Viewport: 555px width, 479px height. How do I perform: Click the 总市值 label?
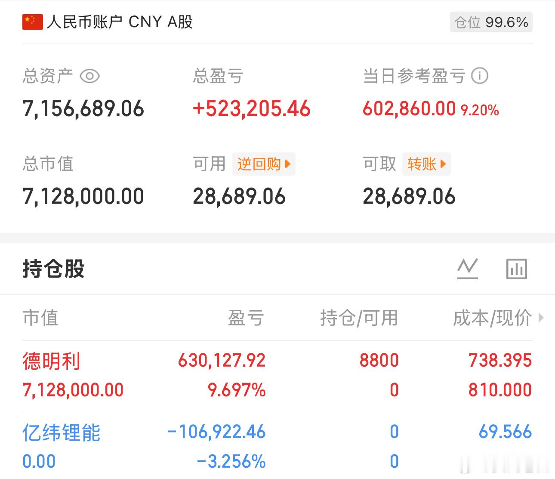point(48,164)
